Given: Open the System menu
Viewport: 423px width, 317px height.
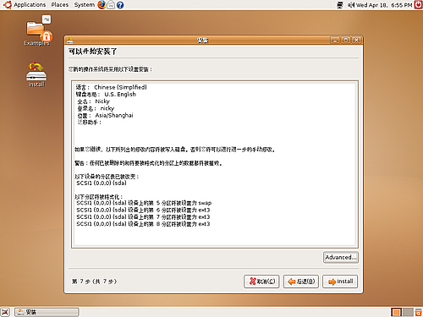Looking at the screenshot, I should coord(85,5).
